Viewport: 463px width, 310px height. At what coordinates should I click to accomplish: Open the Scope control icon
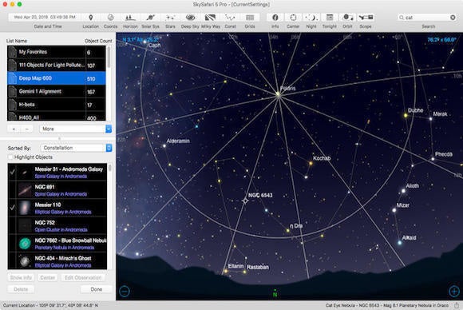[x=366, y=18]
